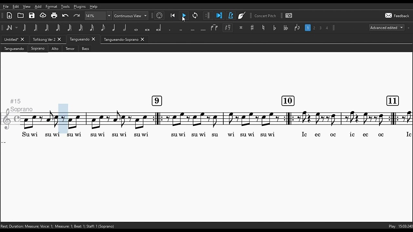Apply the double sharp accidental

pos(241,28)
